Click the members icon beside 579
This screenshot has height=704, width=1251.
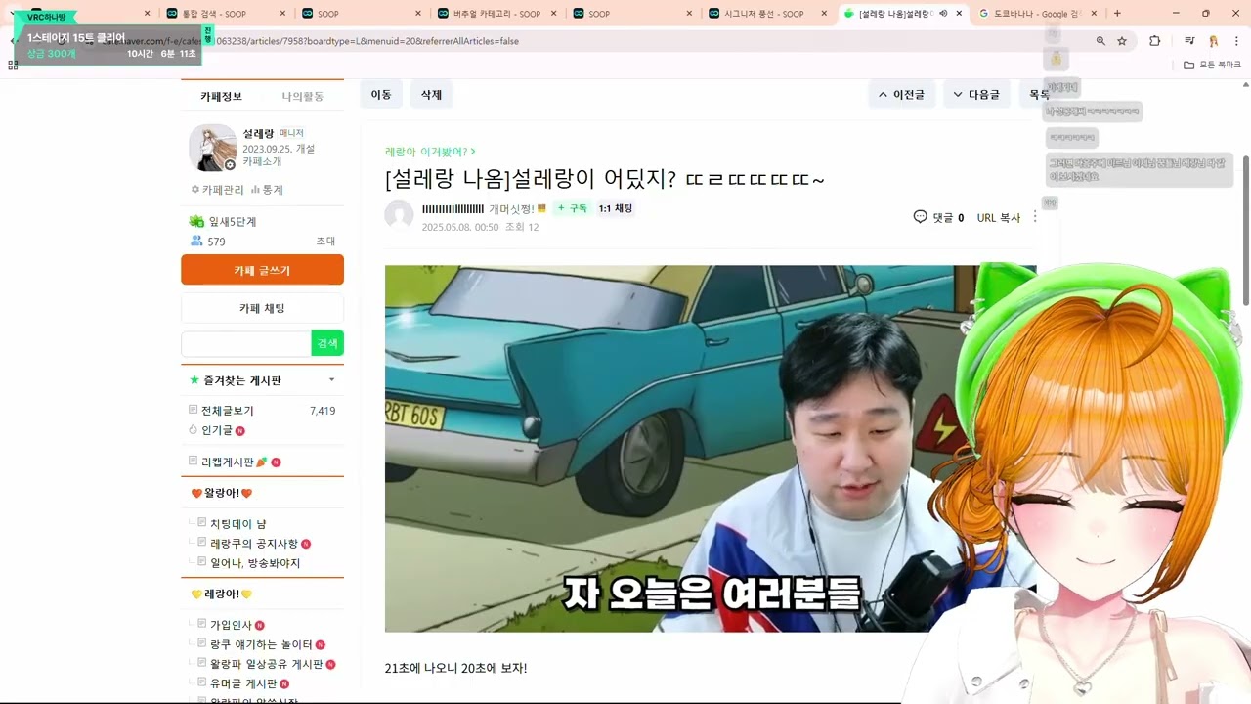(x=196, y=242)
